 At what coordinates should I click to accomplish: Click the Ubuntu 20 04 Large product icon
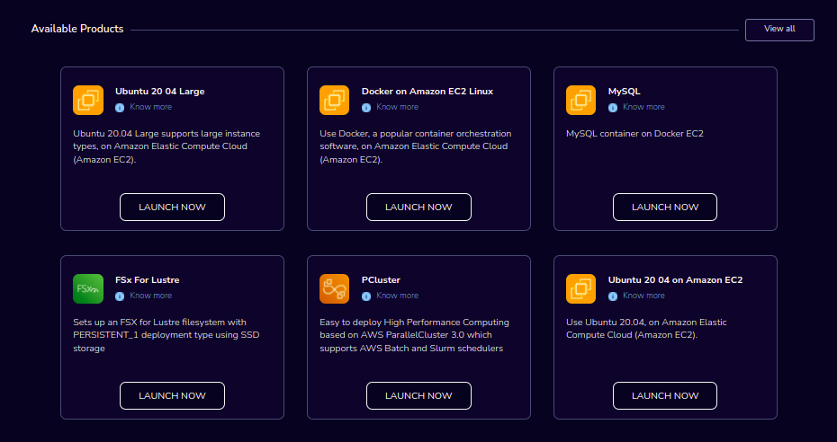click(88, 100)
